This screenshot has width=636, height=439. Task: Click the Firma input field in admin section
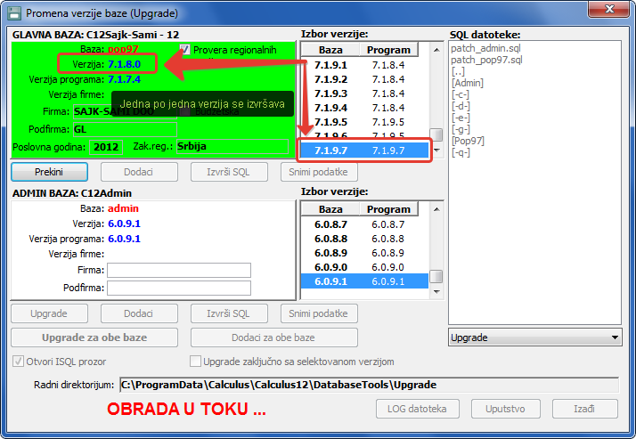[178, 270]
